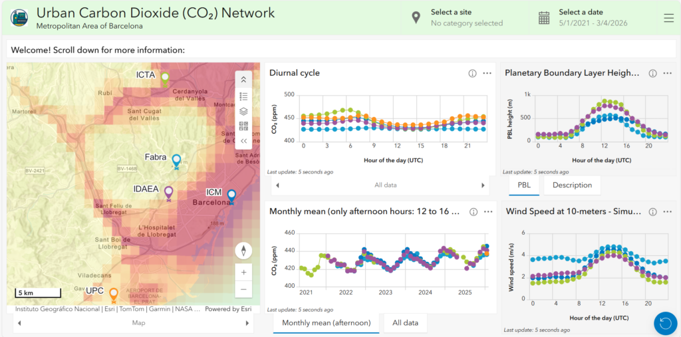Open the basemap gallery grid icon
This screenshot has height=337, width=681.
(243, 126)
